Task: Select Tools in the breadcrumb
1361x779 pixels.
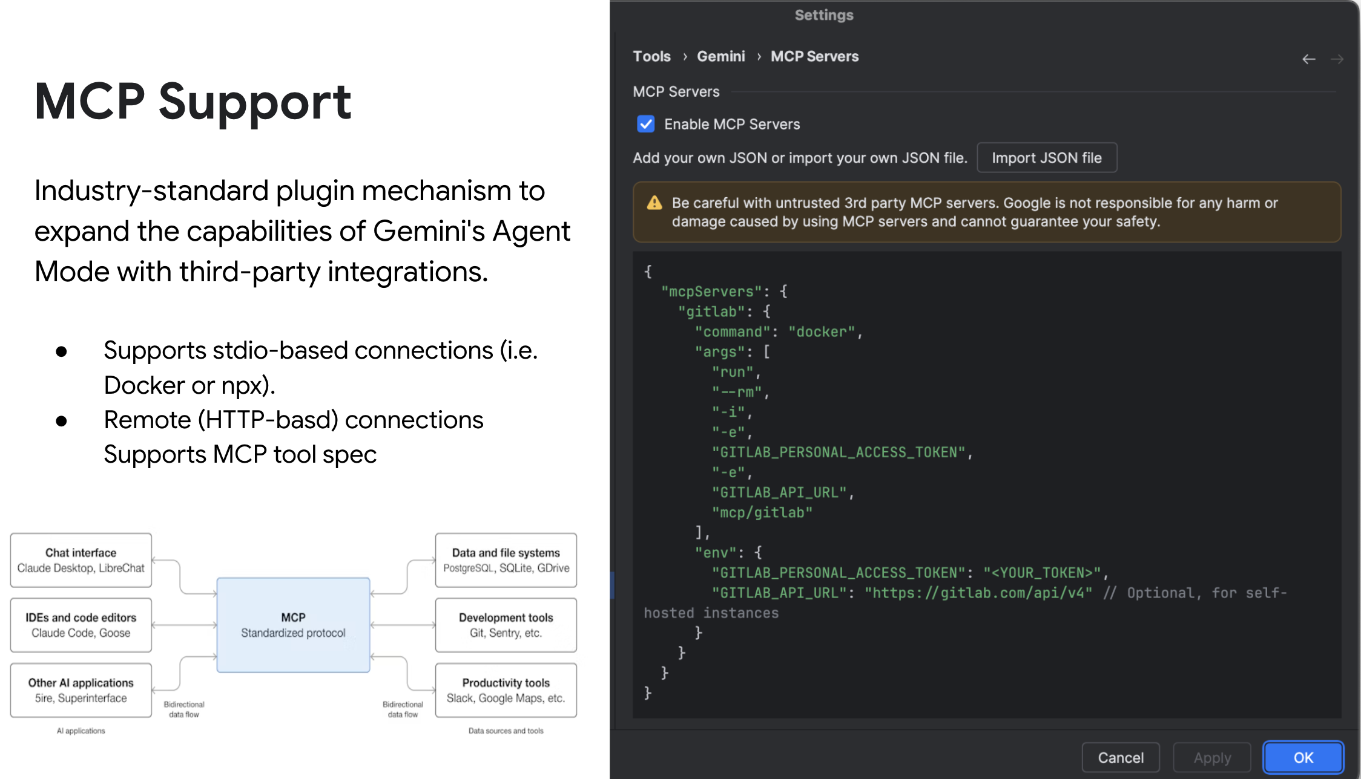Action: pyautogui.click(x=651, y=56)
